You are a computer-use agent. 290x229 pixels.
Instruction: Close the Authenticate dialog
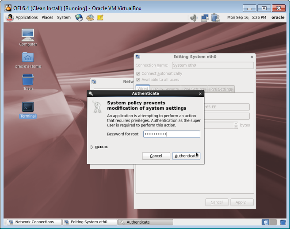[200, 94]
